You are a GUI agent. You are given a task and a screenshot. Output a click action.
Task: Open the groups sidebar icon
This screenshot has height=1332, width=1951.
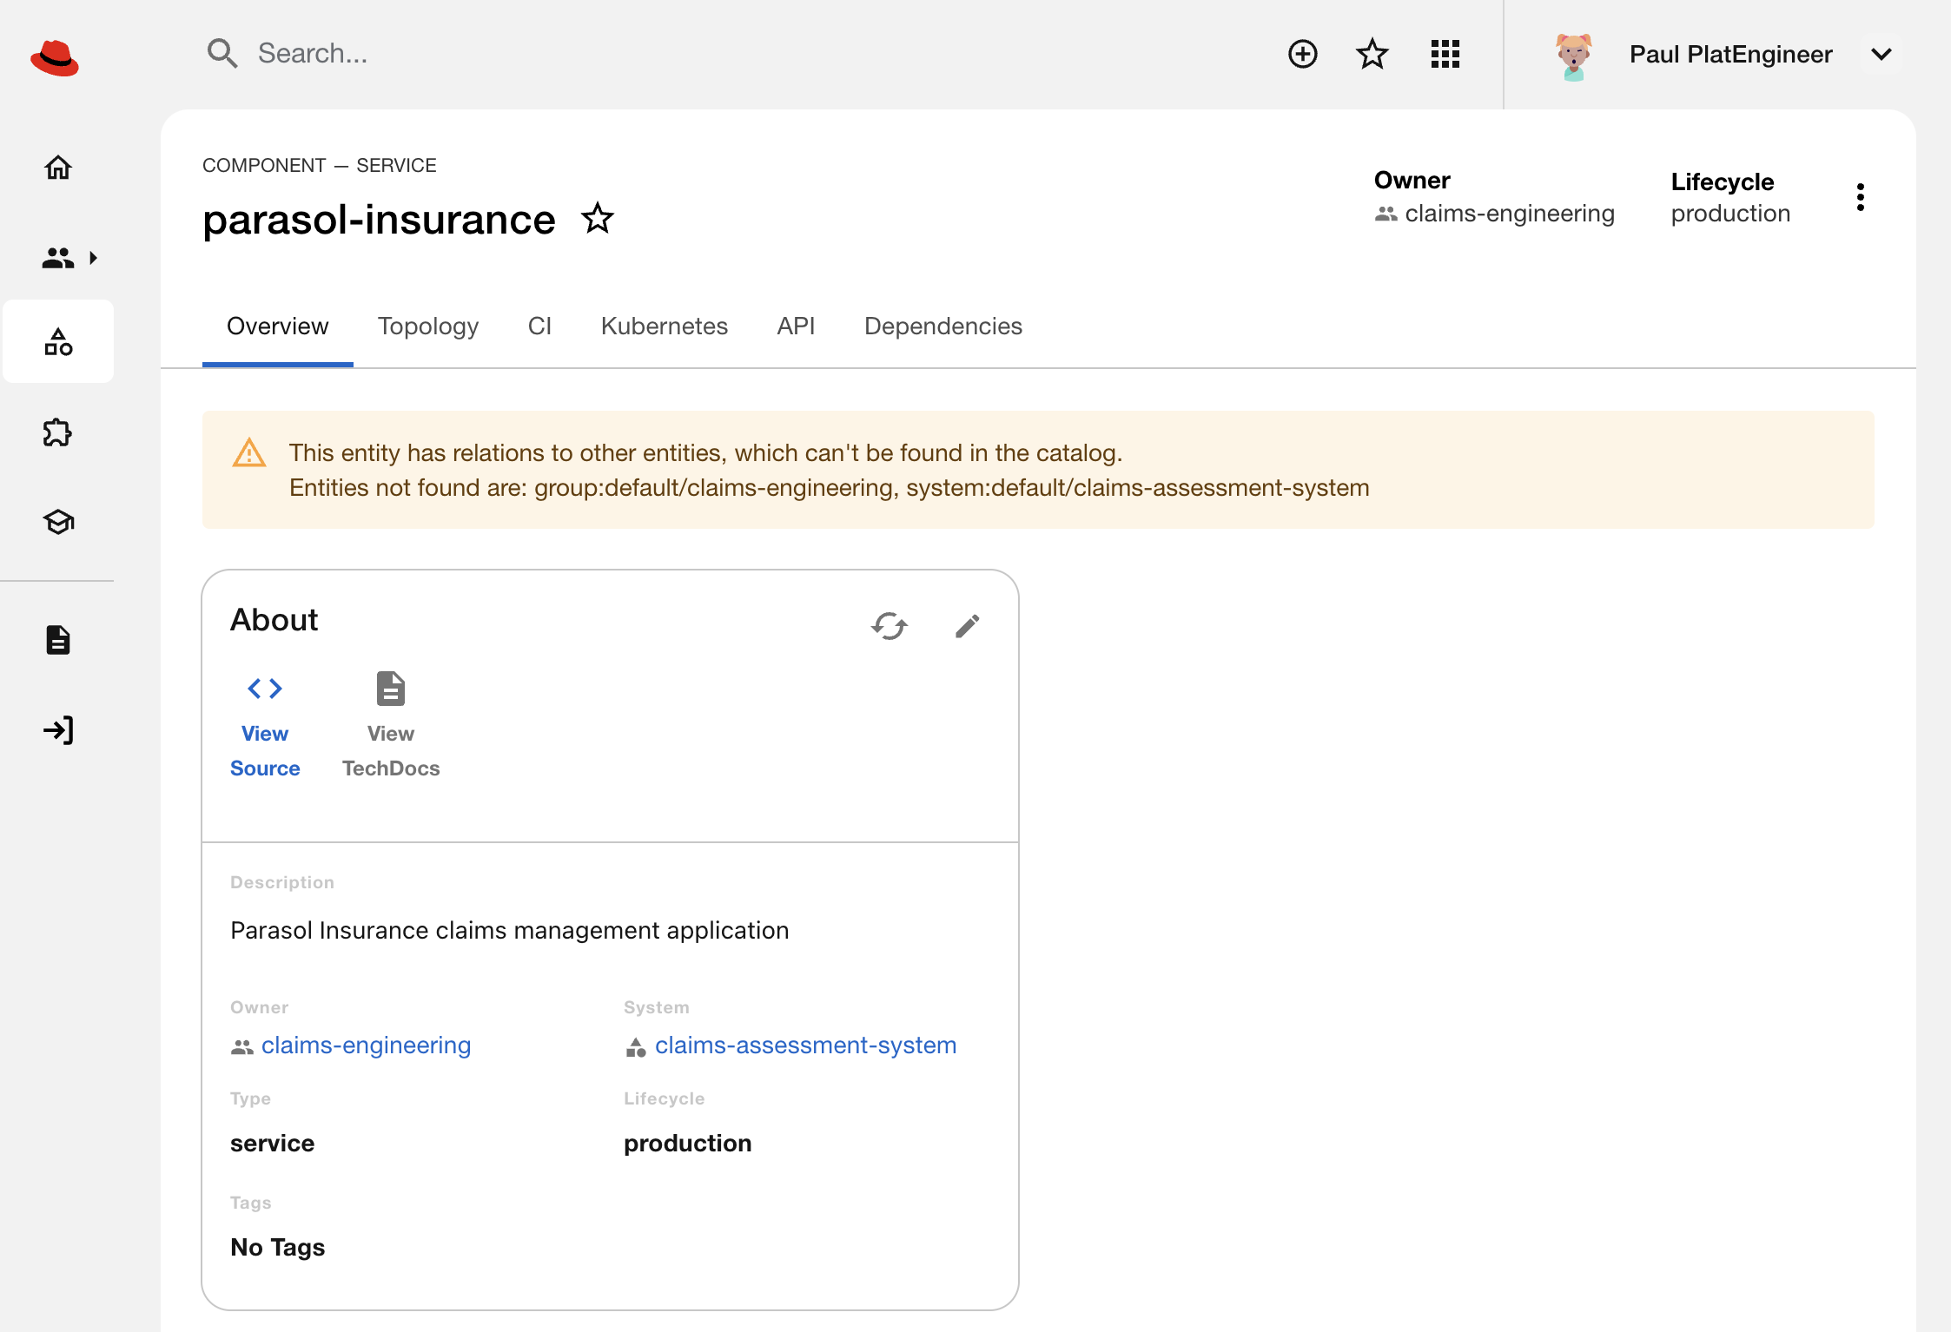pos(58,258)
